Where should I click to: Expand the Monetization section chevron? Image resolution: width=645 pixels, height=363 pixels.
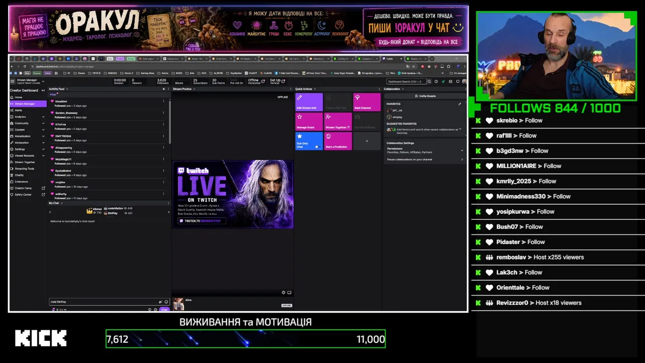[x=43, y=136]
